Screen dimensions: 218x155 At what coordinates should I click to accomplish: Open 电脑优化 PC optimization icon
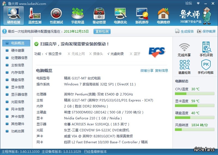(120, 15)
